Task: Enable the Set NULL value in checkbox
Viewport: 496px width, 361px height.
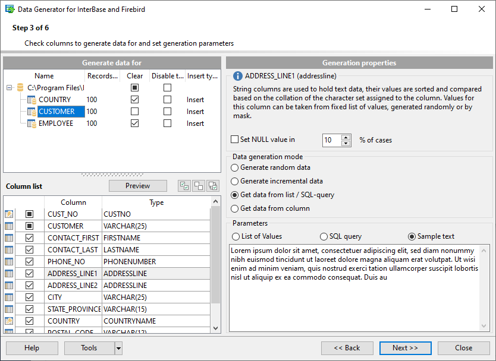Action: tap(235, 140)
